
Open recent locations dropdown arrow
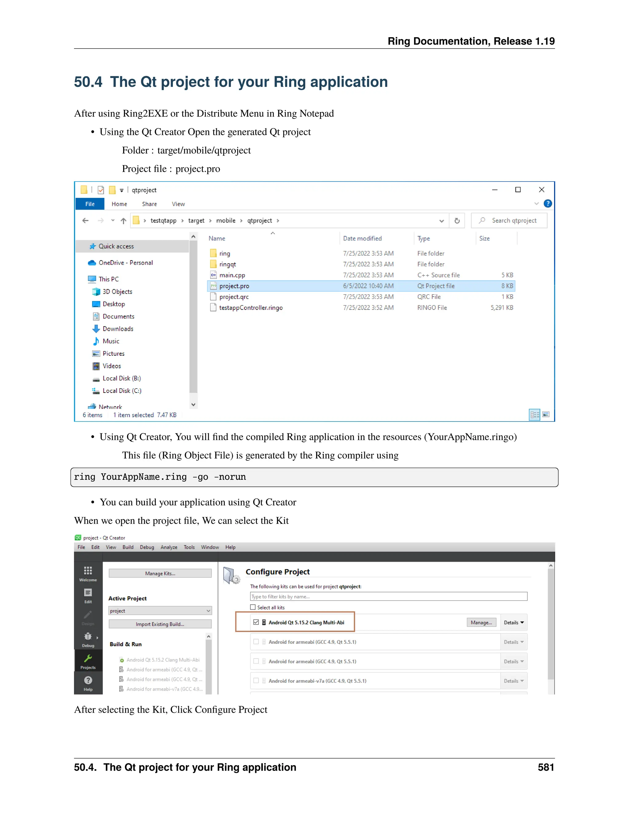[x=113, y=220]
